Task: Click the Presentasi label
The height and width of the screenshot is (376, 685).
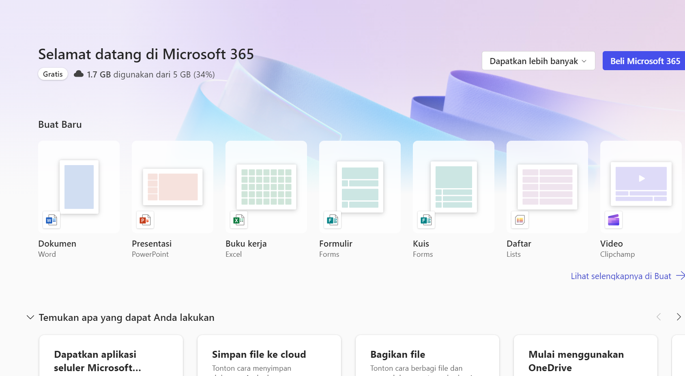Action: coord(152,244)
